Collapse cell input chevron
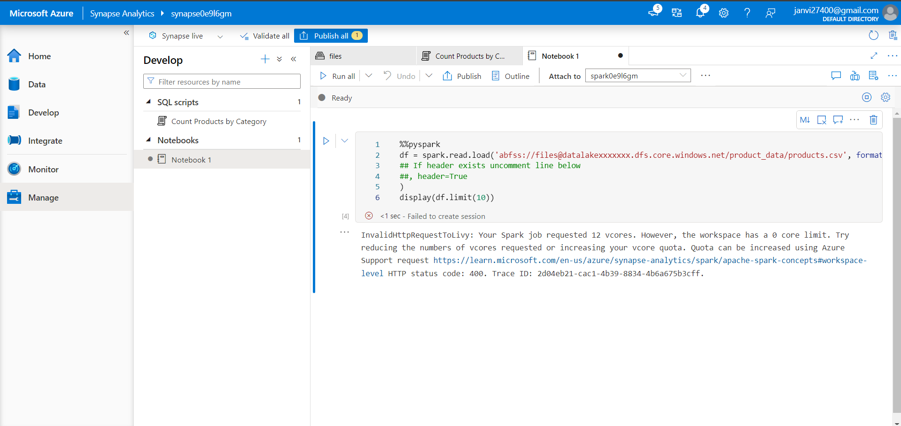901x426 pixels. coord(345,141)
